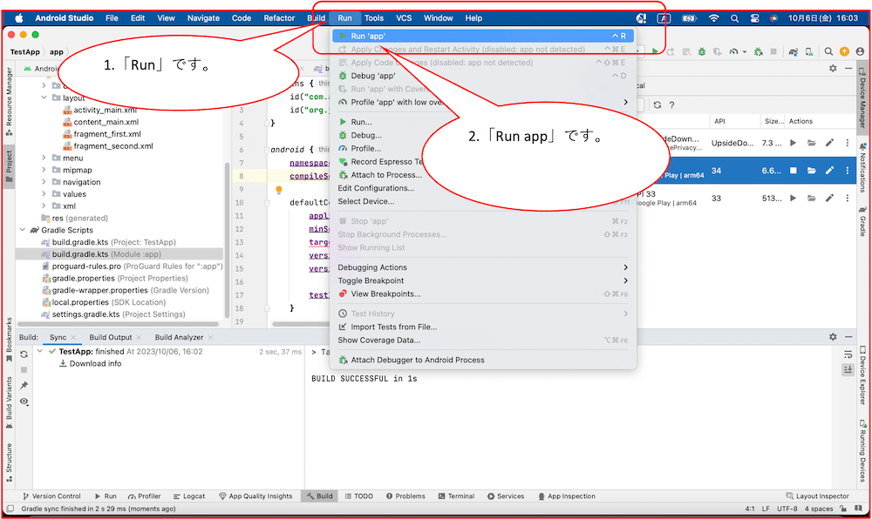The image size is (872, 519).
Task: Edit the API 34 device pencil icon
Action: point(829,171)
